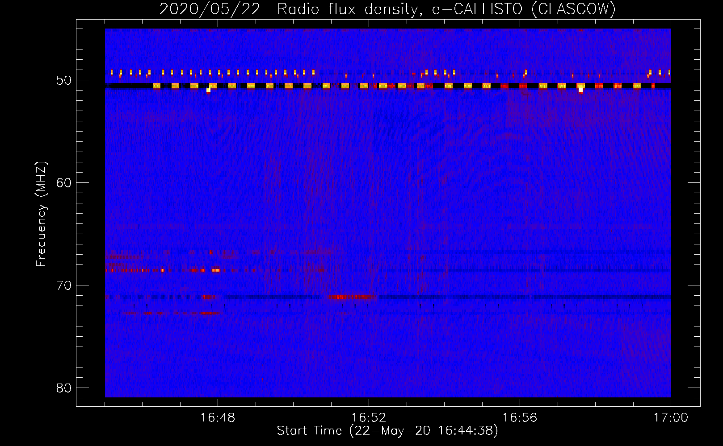Click the plot title "Radio flux density, e-CALLISTO (GLASGOW)"
This screenshot has width=723, height=446.
[x=446, y=9]
